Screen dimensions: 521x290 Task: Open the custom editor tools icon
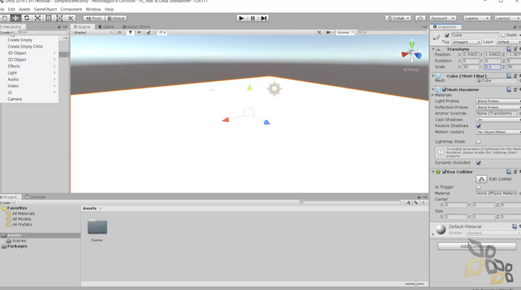click(70, 18)
